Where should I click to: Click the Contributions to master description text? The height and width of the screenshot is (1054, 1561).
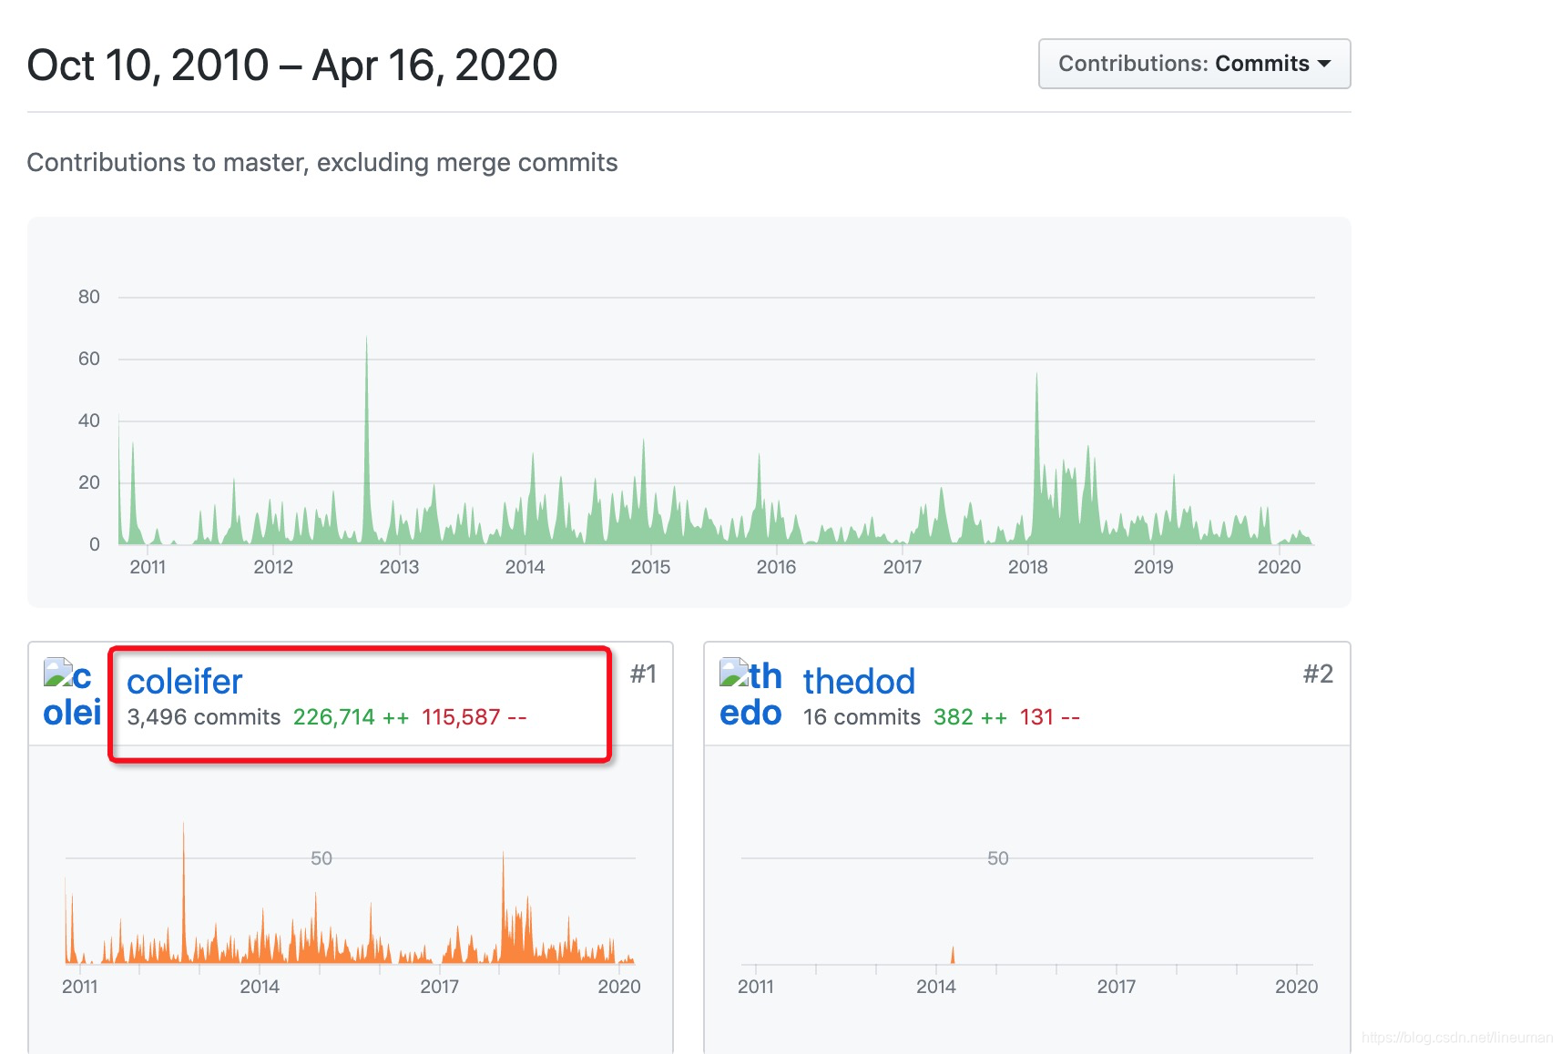[x=322, y=162]
